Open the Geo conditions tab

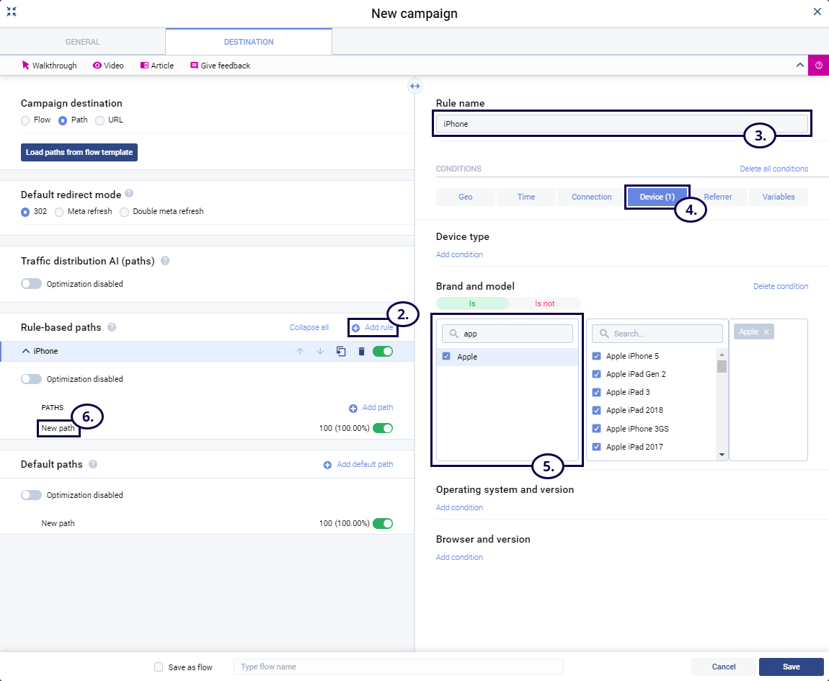tap(466, 197)
